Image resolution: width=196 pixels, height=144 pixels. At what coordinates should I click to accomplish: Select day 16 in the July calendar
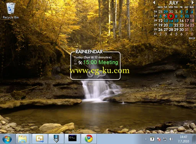(181, 21)
